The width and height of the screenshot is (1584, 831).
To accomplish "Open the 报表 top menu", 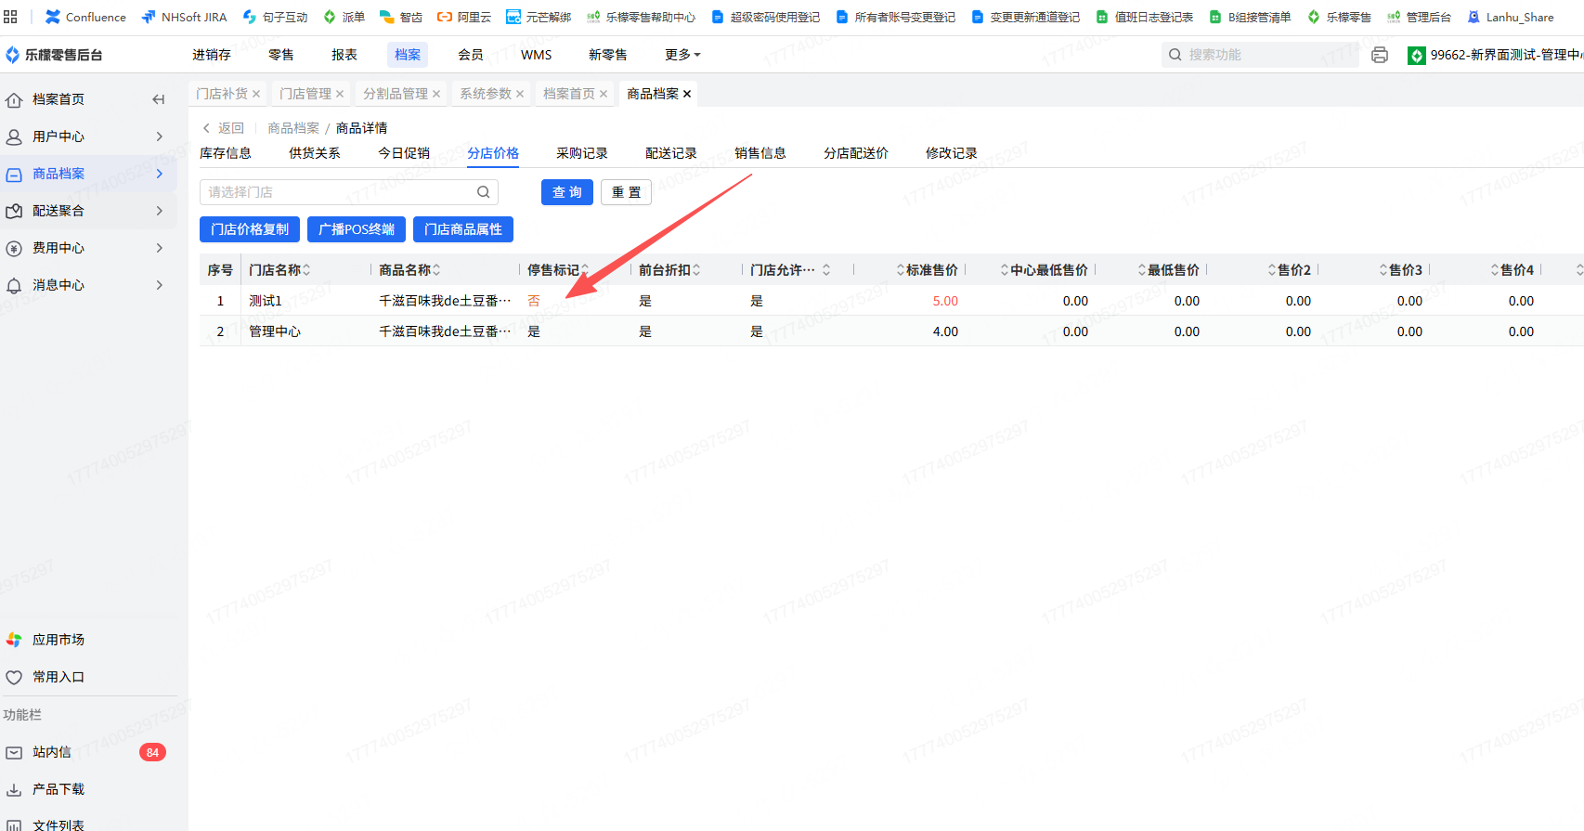I will [344, 55].
